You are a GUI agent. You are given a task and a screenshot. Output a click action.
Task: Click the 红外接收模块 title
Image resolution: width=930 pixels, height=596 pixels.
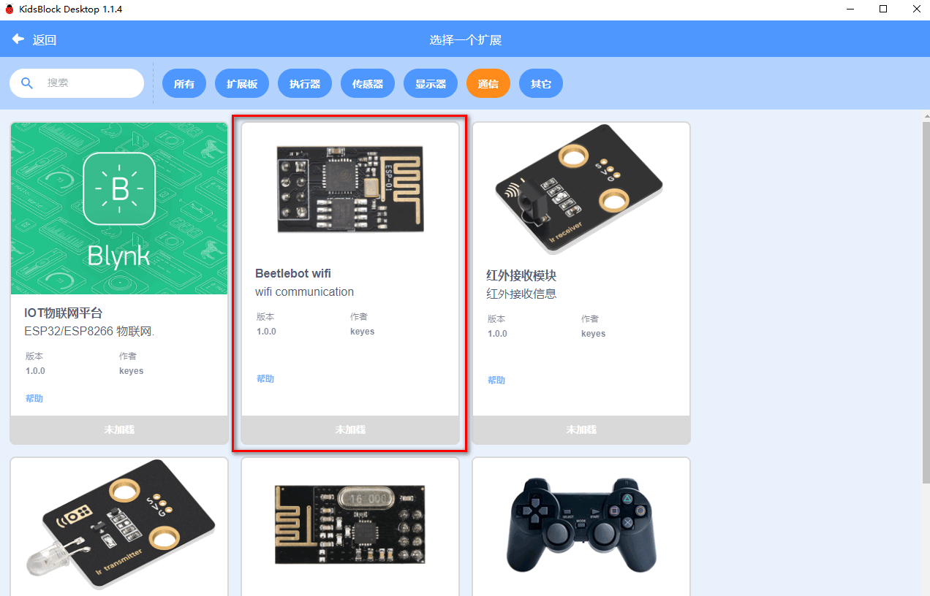click(521, 276)
